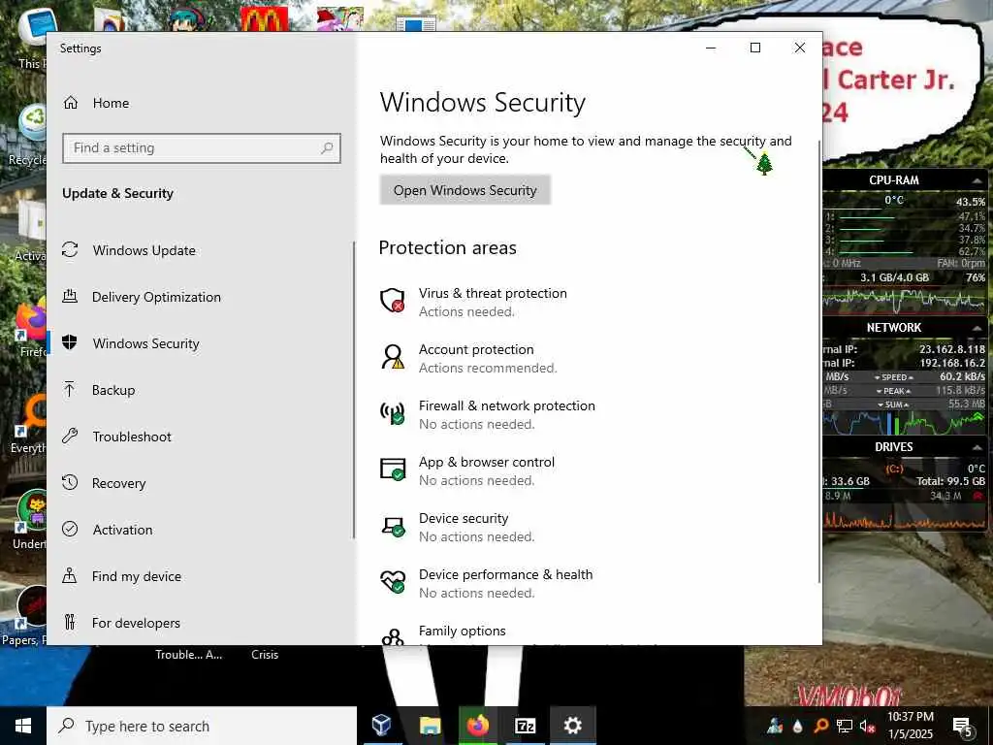Viewport: 993px width, 745px height.
Task: Click the Open Windows Security button
Action: 464,190
